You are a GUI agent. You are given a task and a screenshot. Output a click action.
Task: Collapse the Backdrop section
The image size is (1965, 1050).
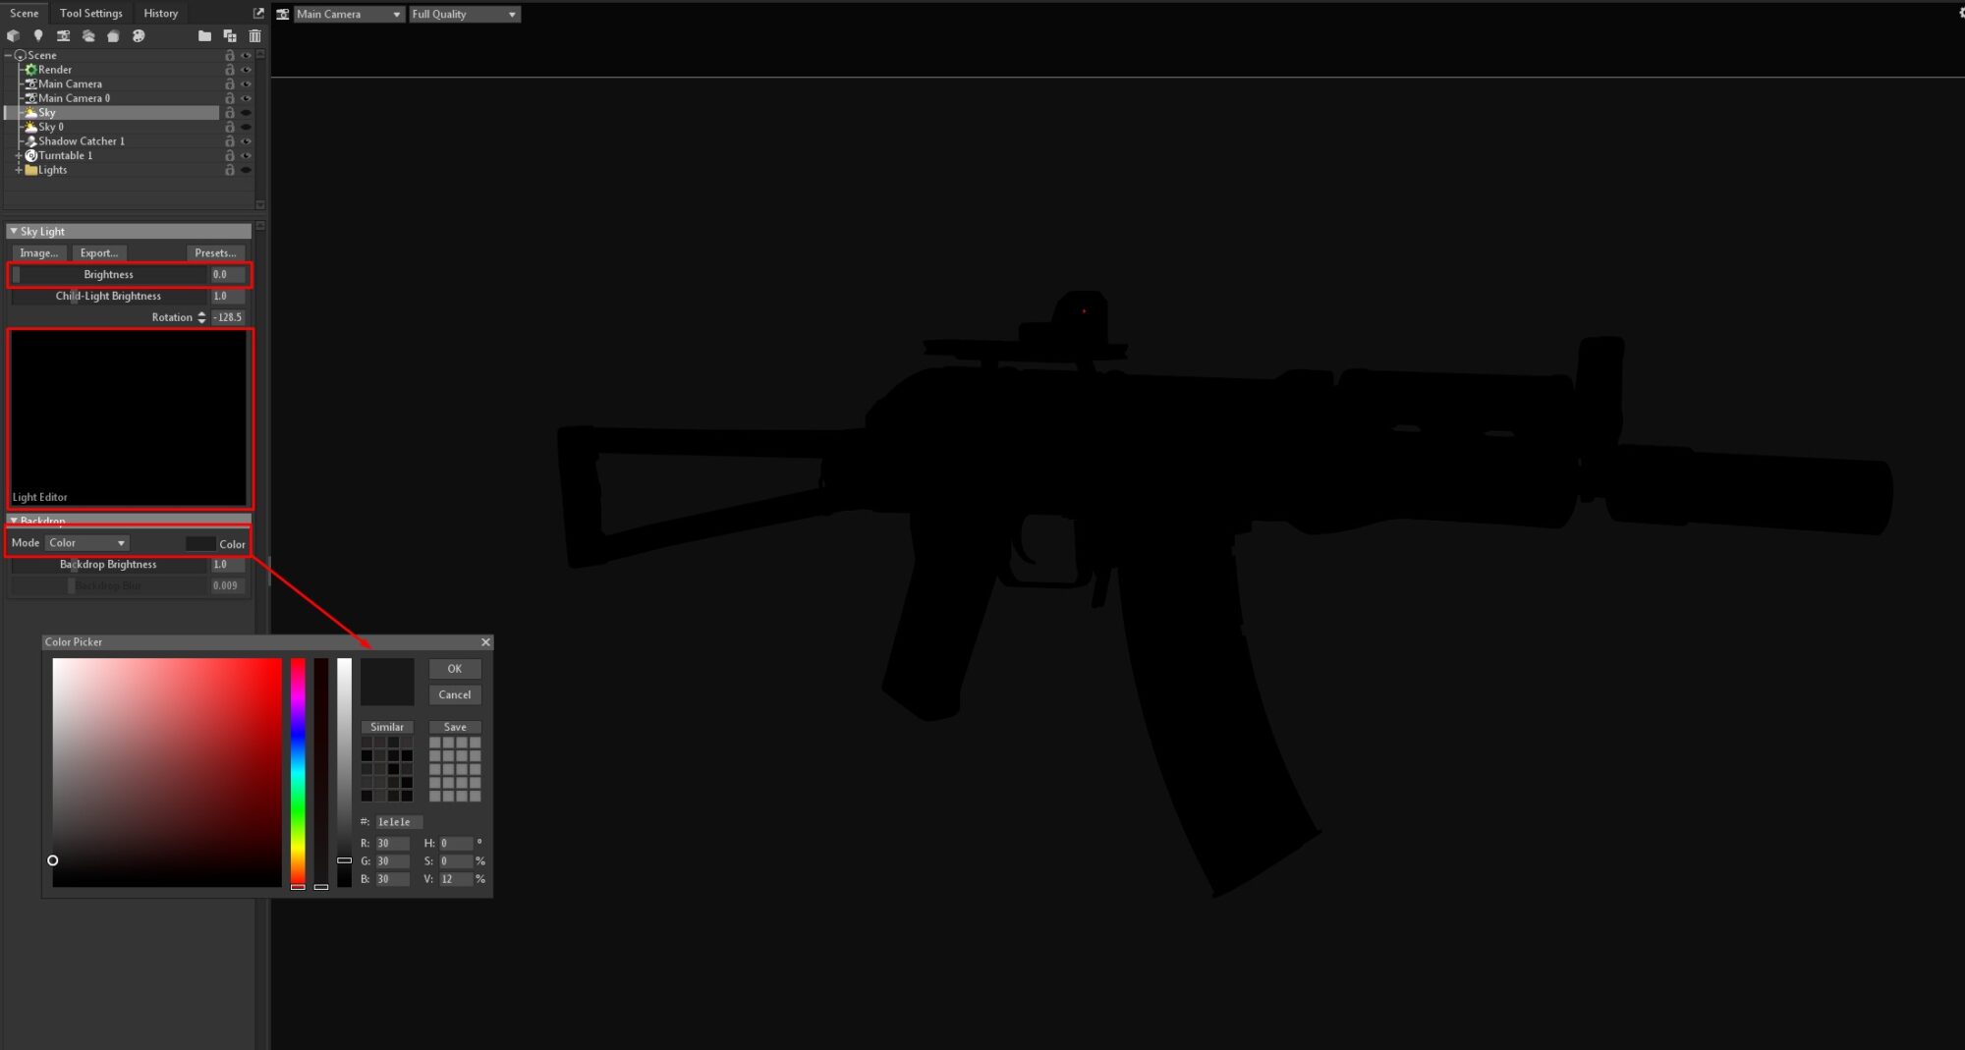(x=13, y=520)
